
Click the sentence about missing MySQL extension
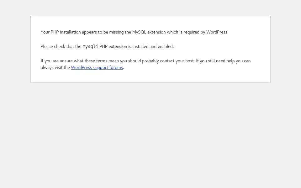point(135,32)
